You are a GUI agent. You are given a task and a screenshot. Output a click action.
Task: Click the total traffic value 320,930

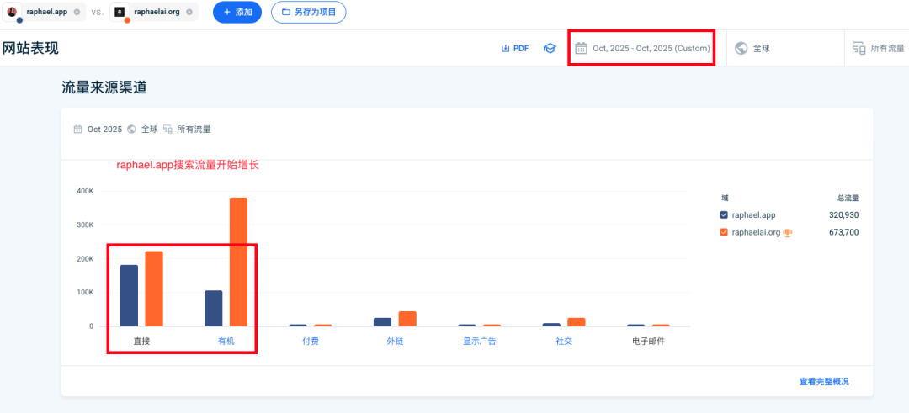click(x=843, y=214)
